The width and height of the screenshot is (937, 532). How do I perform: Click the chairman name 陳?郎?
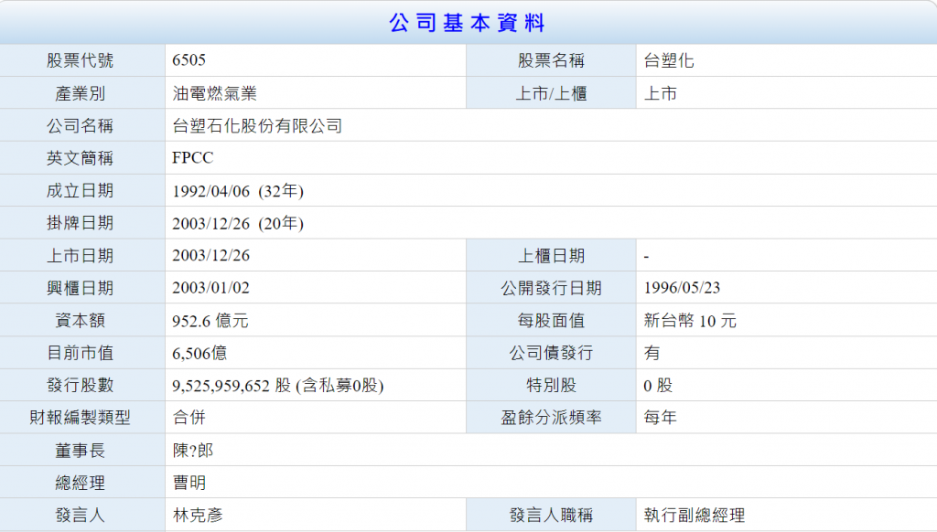coord(193,451)
